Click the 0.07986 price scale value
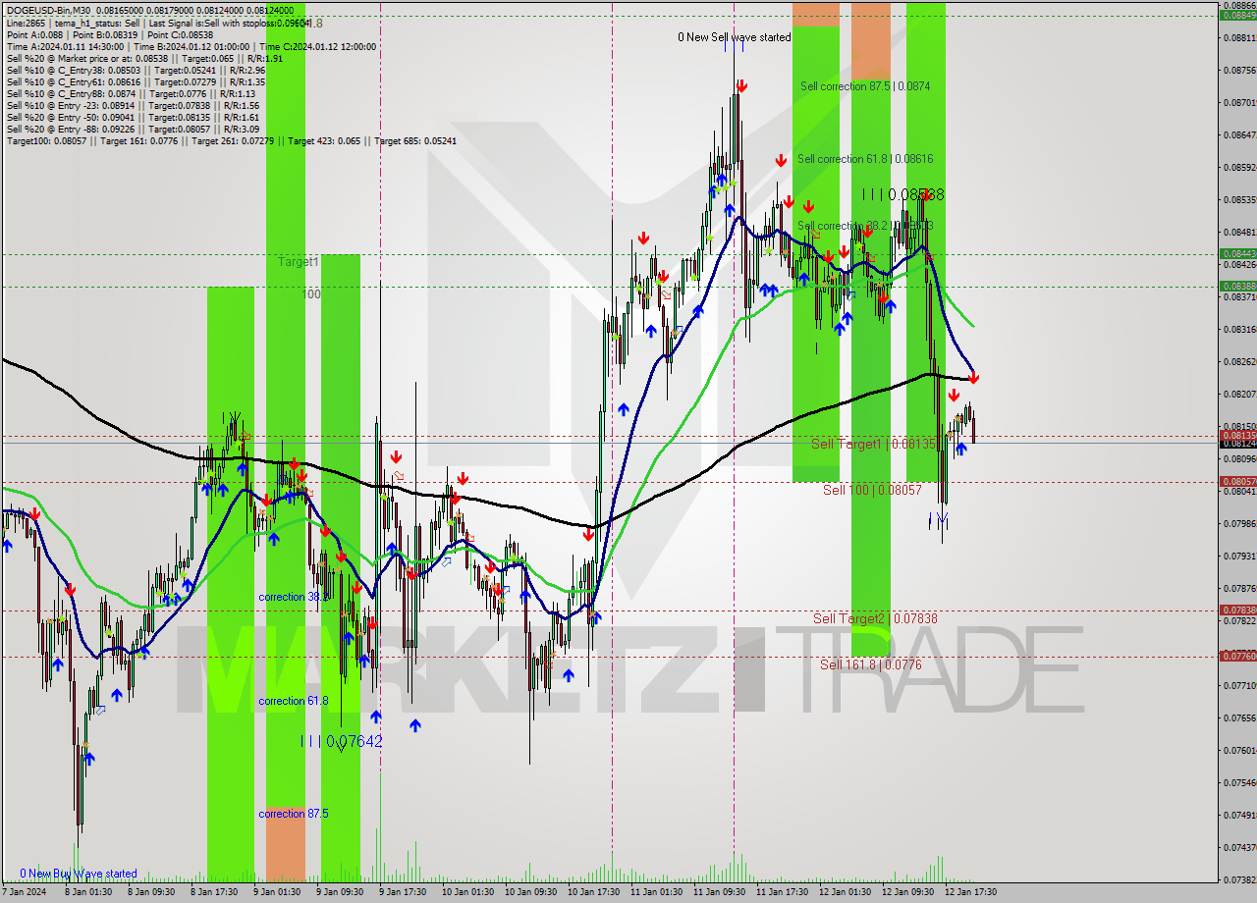The image size is (1257, 903). (1239, 523)
